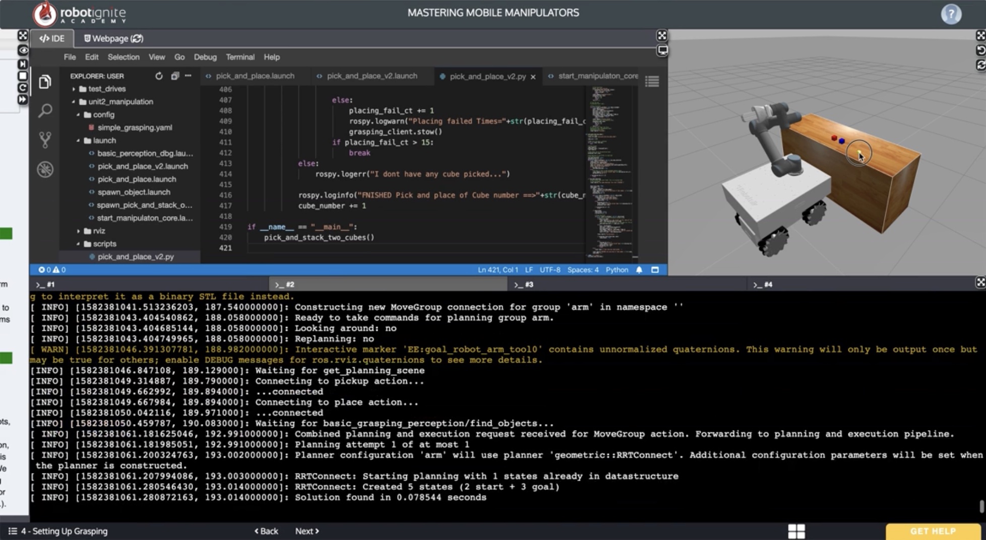986x540 pixels.
Task: Toggle the eye visibility icon on left strip
Action: (23, 50)
